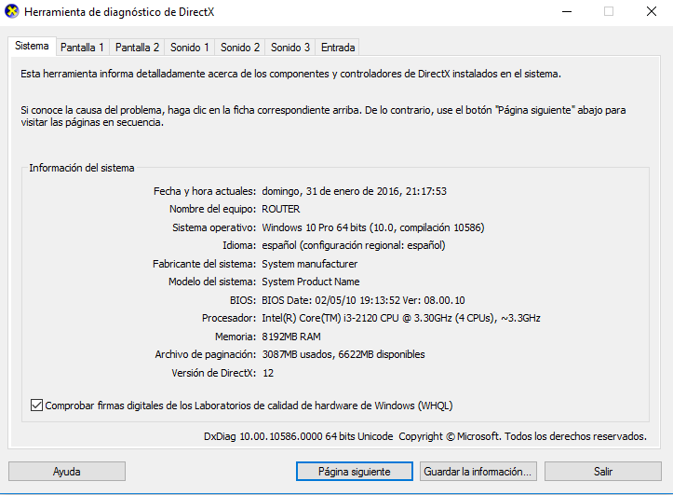Click the Sistema operativo: label

click(214, 227)
